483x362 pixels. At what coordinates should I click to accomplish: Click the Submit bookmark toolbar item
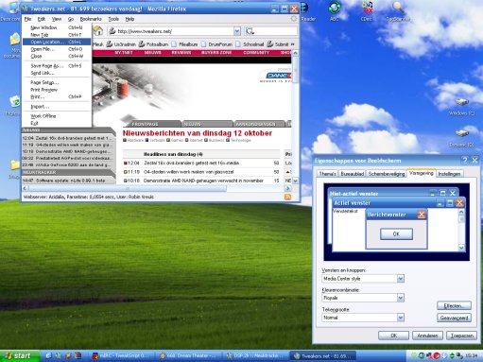coord(278,44)
